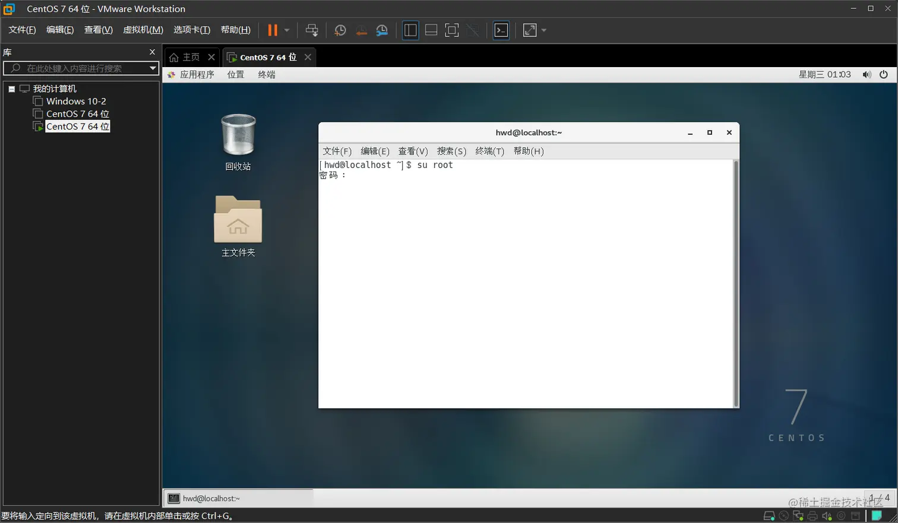Open the 编辑(E) menu in VMware
This screenshot has height=523, width=898.
[x=60, y=30]
